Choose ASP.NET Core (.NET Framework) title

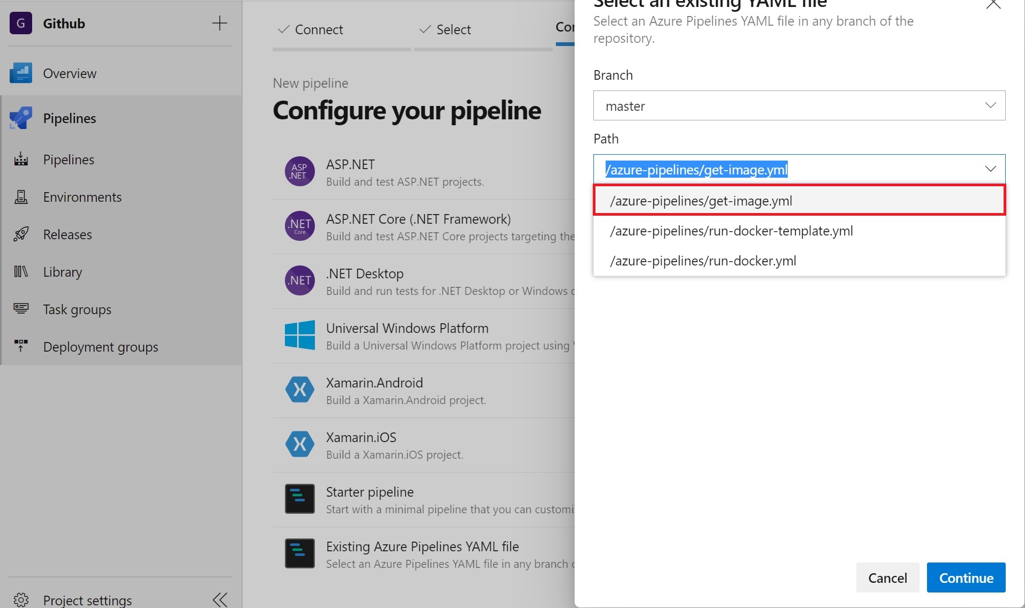pos(418,219)
